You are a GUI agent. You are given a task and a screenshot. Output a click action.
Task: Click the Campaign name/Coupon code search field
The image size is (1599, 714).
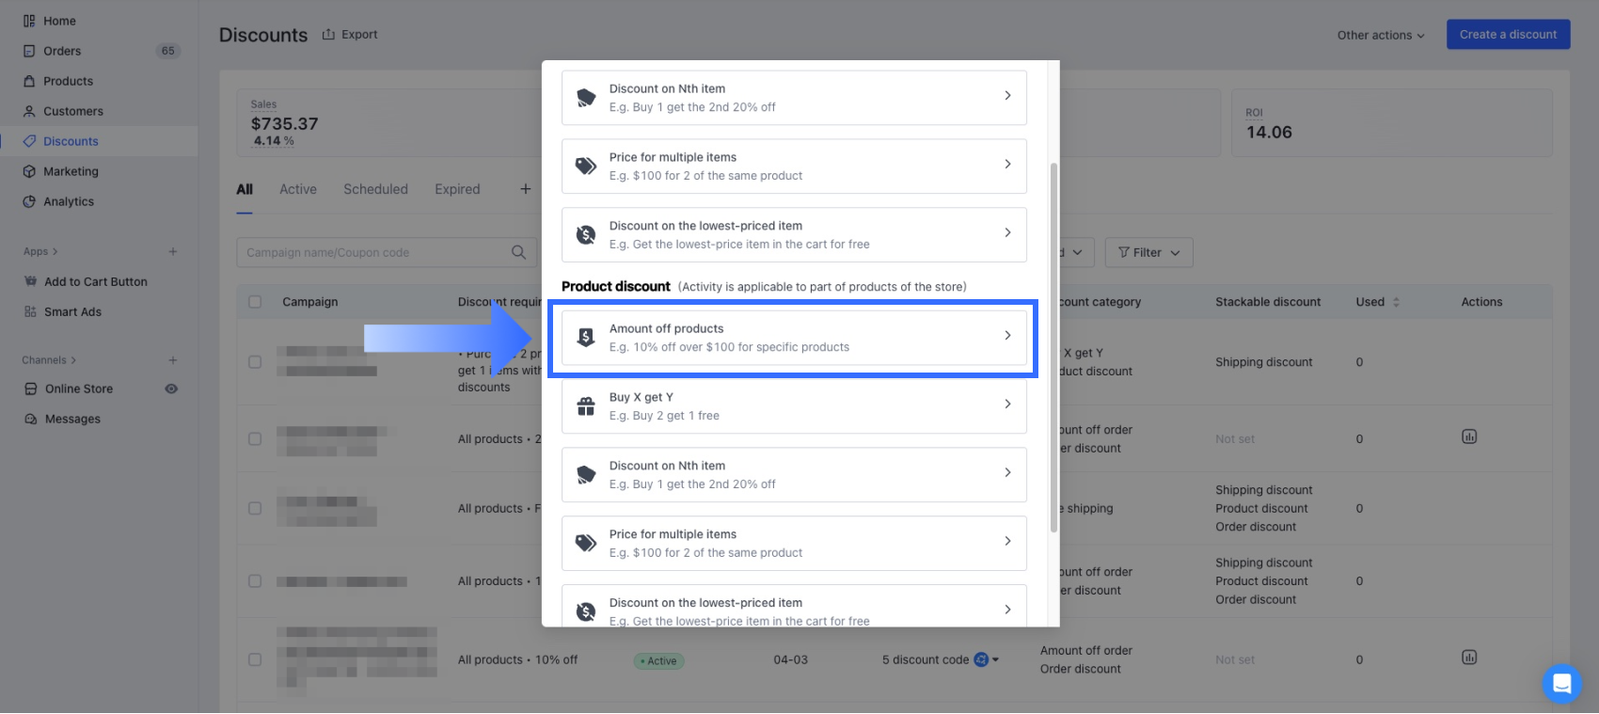376,252
